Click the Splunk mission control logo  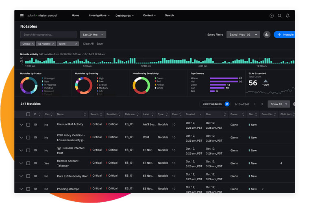(x=42, y=15)
